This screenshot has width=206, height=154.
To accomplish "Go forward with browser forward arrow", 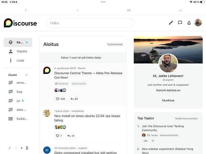I will pyautogui.click(x=77, y=10).
